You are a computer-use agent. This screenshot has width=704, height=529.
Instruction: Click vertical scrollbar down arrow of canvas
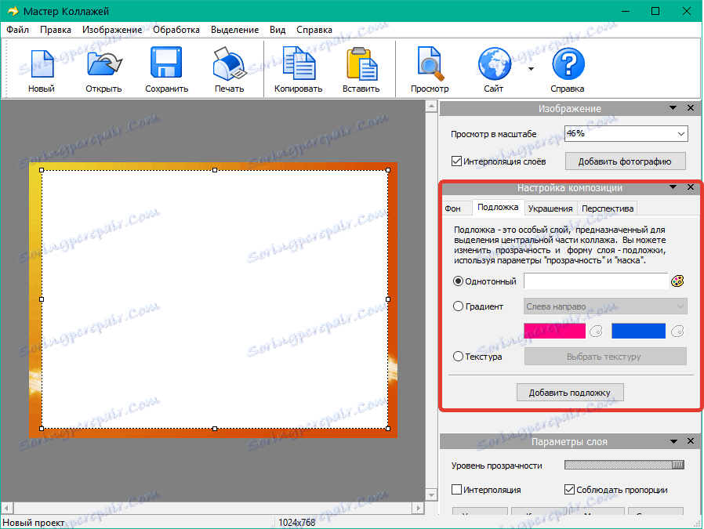431,495
